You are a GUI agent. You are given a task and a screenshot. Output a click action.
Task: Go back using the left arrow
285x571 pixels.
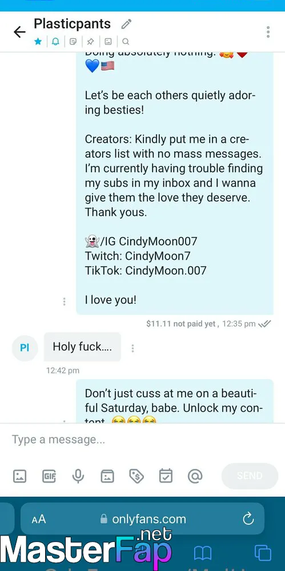tap(19, 32)
